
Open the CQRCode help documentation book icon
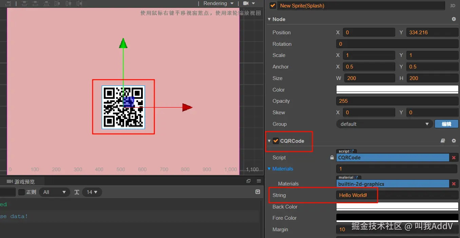coord(443,141)
